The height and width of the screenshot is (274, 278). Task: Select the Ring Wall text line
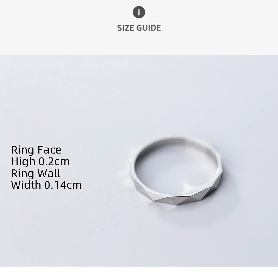coord(36,173)
